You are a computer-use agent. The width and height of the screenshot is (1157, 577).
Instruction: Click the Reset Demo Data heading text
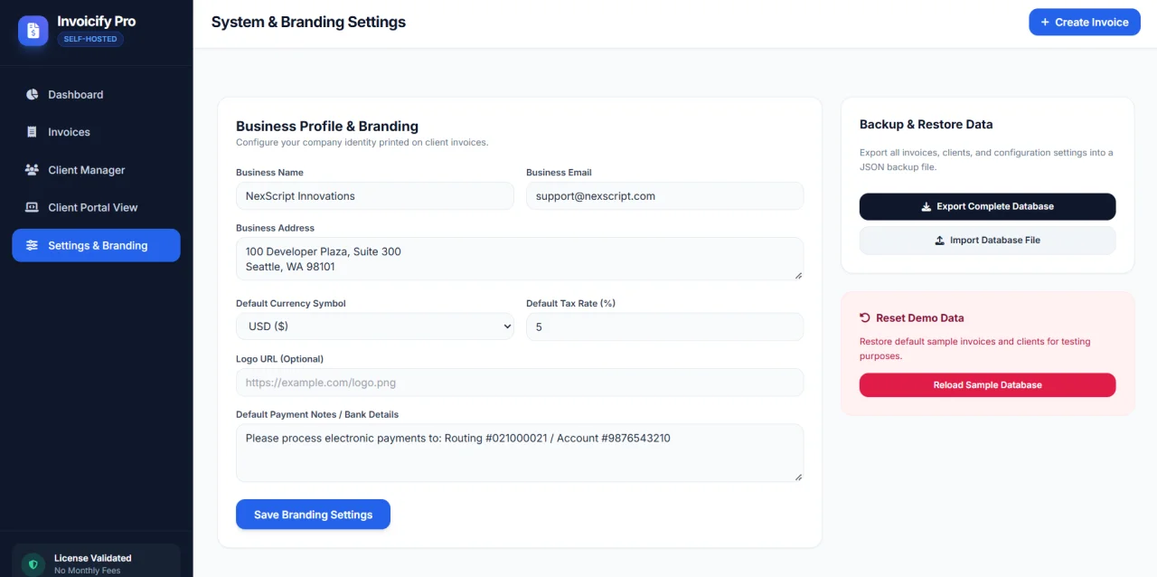pos(919,318)
